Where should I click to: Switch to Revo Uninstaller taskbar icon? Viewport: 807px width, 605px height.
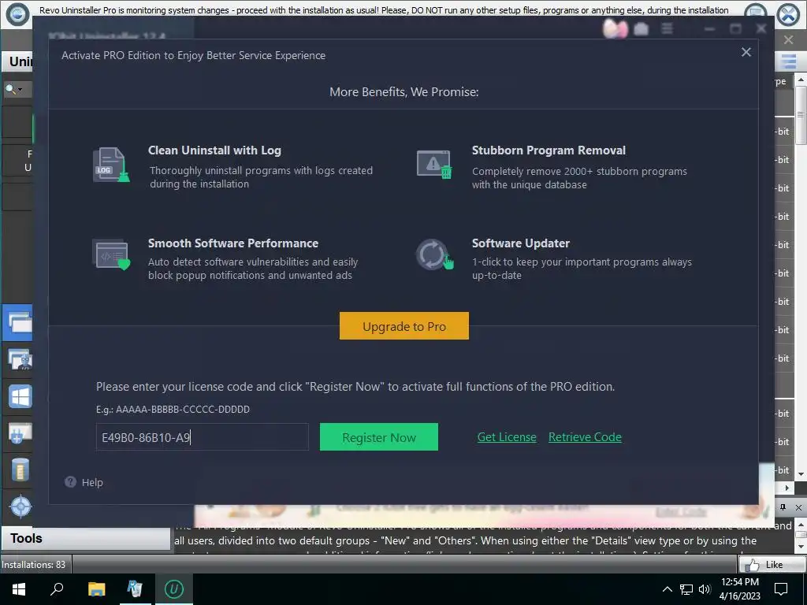(135, 589)
